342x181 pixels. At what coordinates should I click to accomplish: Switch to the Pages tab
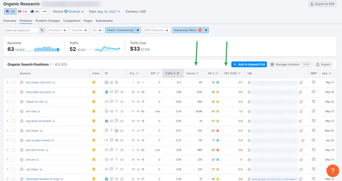88,21
